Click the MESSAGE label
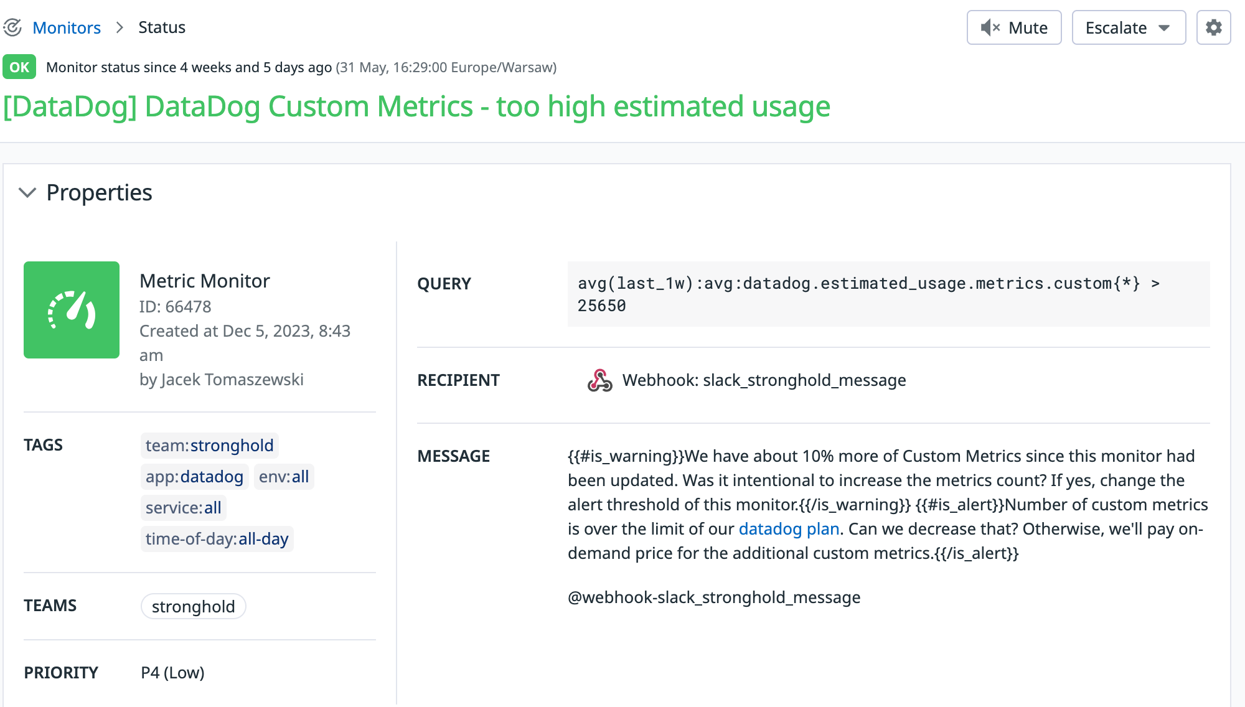This screenshot has width=1245, height=707. [x=454, y=456]
